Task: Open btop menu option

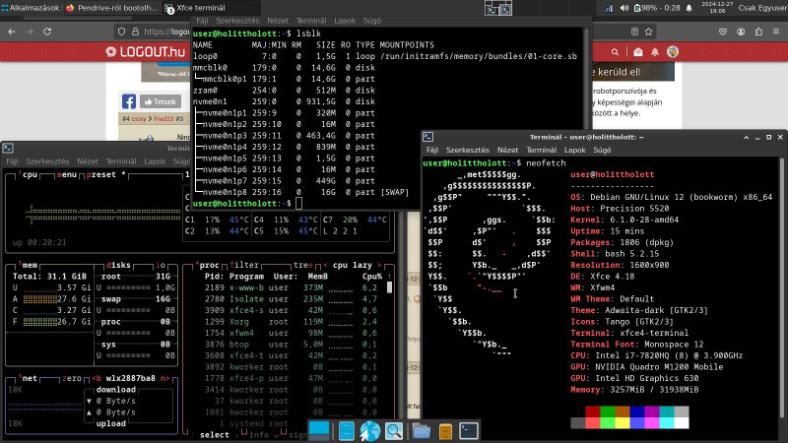Action: point(66,174)
